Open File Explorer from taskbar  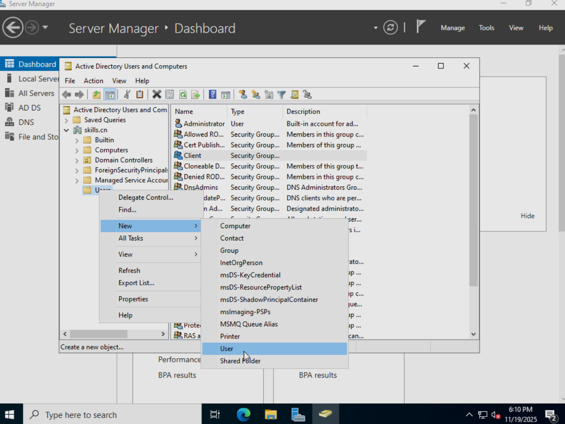[x=271, y=415]
